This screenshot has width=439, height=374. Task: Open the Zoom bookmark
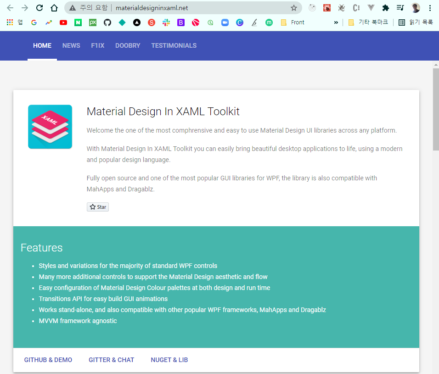(x=225, y=22)
